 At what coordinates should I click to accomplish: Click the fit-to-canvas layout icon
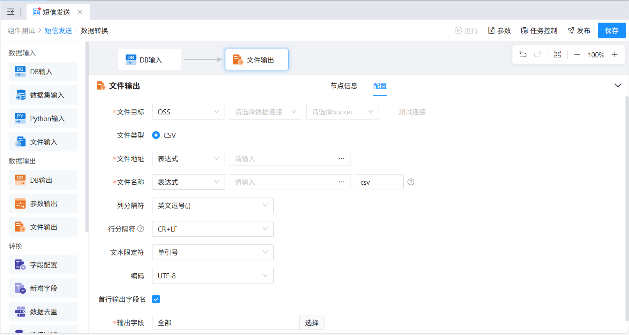coord(557,55)
